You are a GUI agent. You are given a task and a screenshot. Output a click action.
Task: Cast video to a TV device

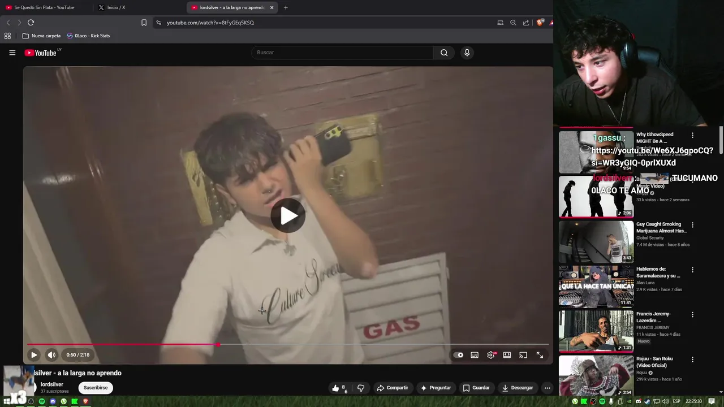pos(523,355)
